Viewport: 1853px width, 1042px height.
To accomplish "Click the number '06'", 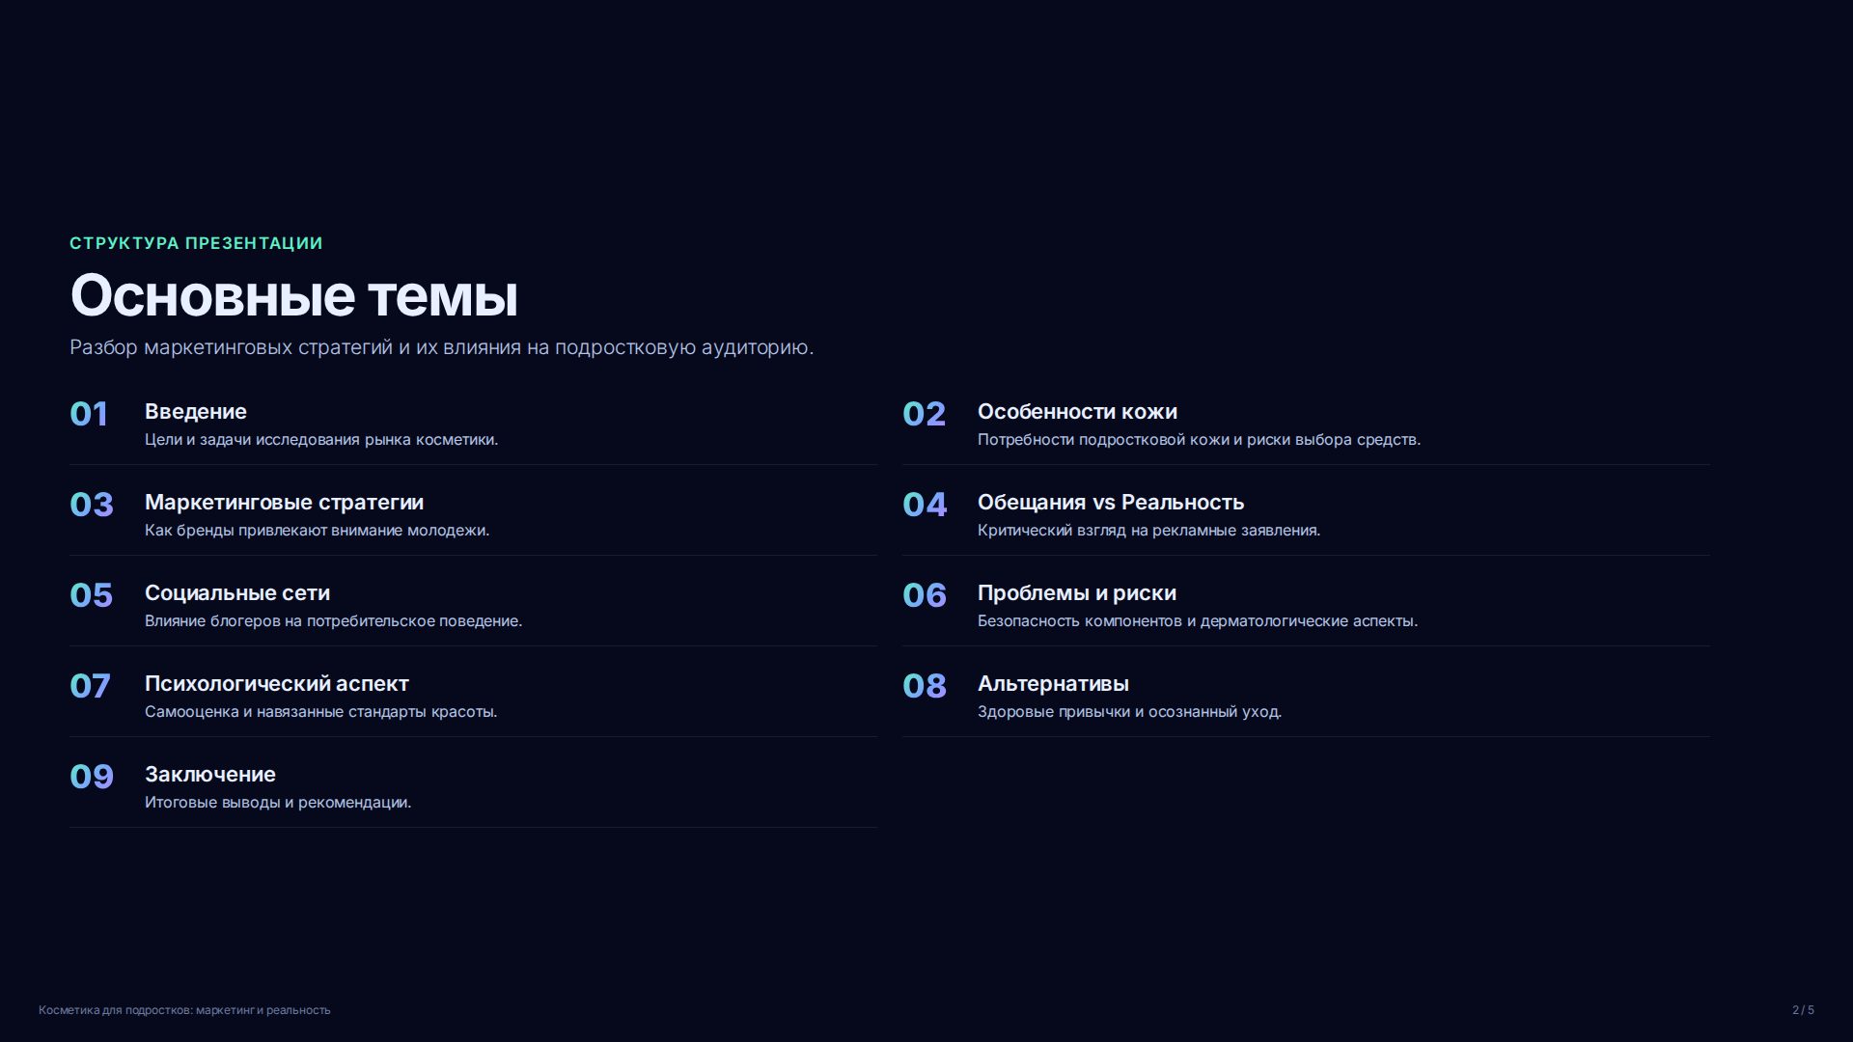I will click(x=925, y=595).
